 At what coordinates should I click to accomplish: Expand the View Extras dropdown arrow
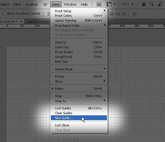[x=114, y=4]
